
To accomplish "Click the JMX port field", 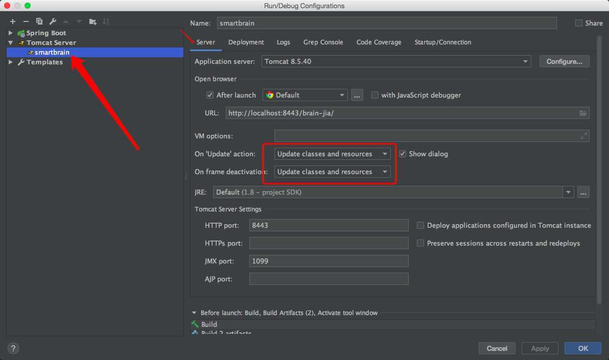I will (x=329, y=261).
